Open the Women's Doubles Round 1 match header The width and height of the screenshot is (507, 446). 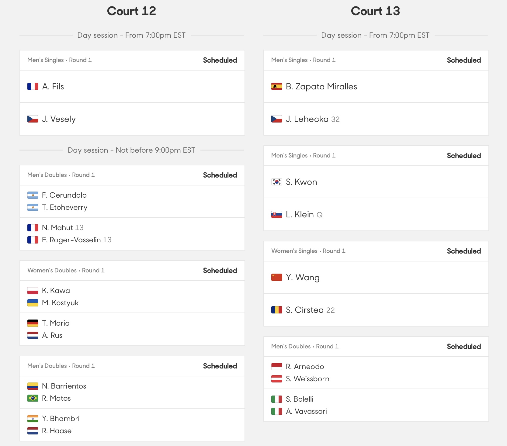132,271
